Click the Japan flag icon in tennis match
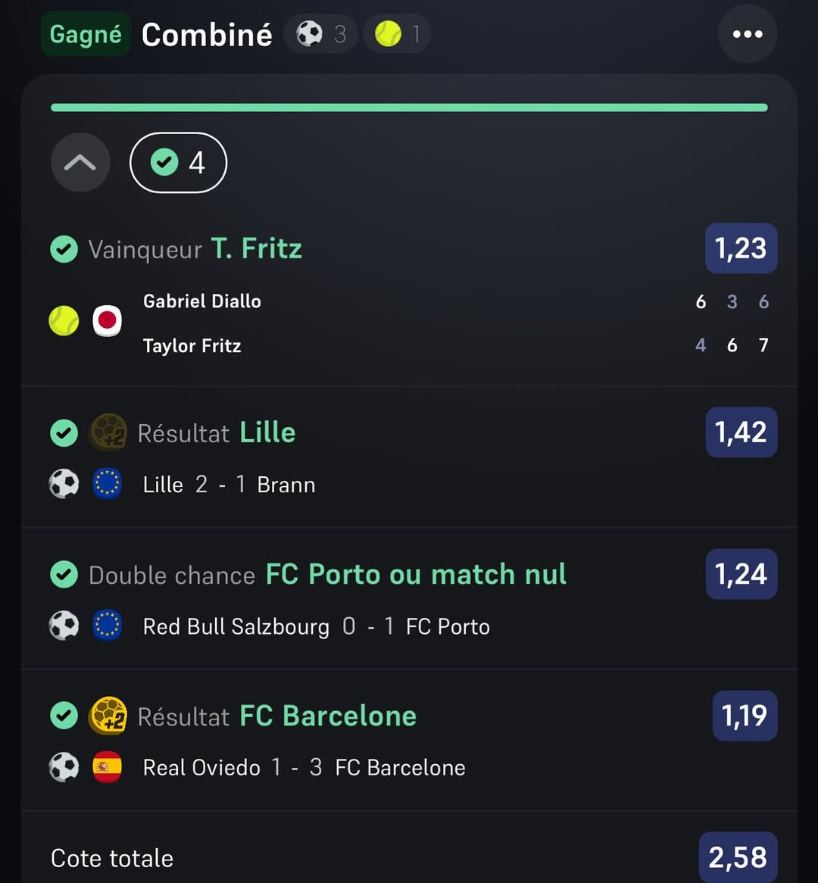818x883 pixels. tap(108, 321)
